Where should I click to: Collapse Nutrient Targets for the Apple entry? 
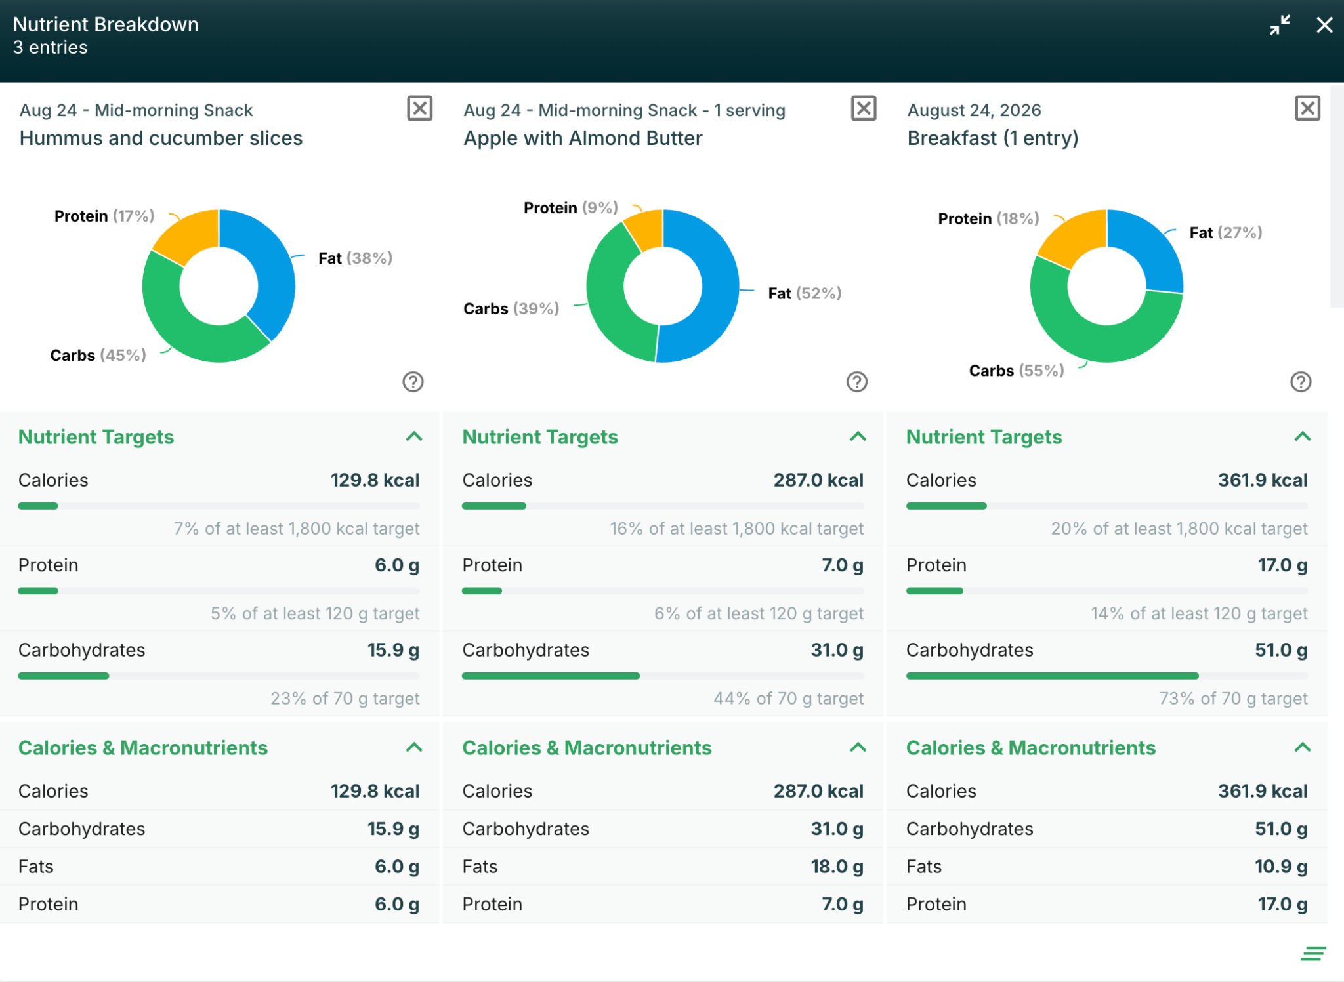coord(858,436)
